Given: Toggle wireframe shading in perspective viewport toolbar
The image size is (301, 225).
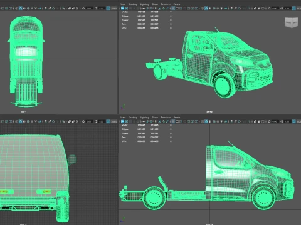Looking at the screenshot, I should click(202, 8).
